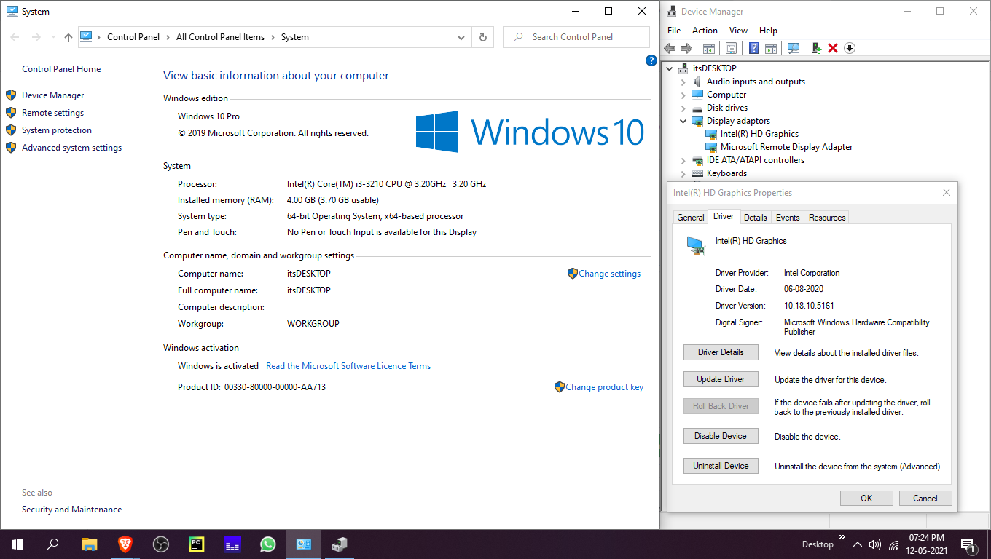Expand IDE ATA/ATAPI controllers node
This screenshot has height=559, width=991.
point(683,160)
